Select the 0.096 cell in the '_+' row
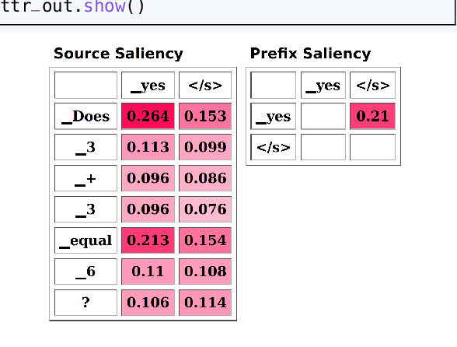Image resolution: width=457 pixels, height=347 pixels. click(148, 178)
